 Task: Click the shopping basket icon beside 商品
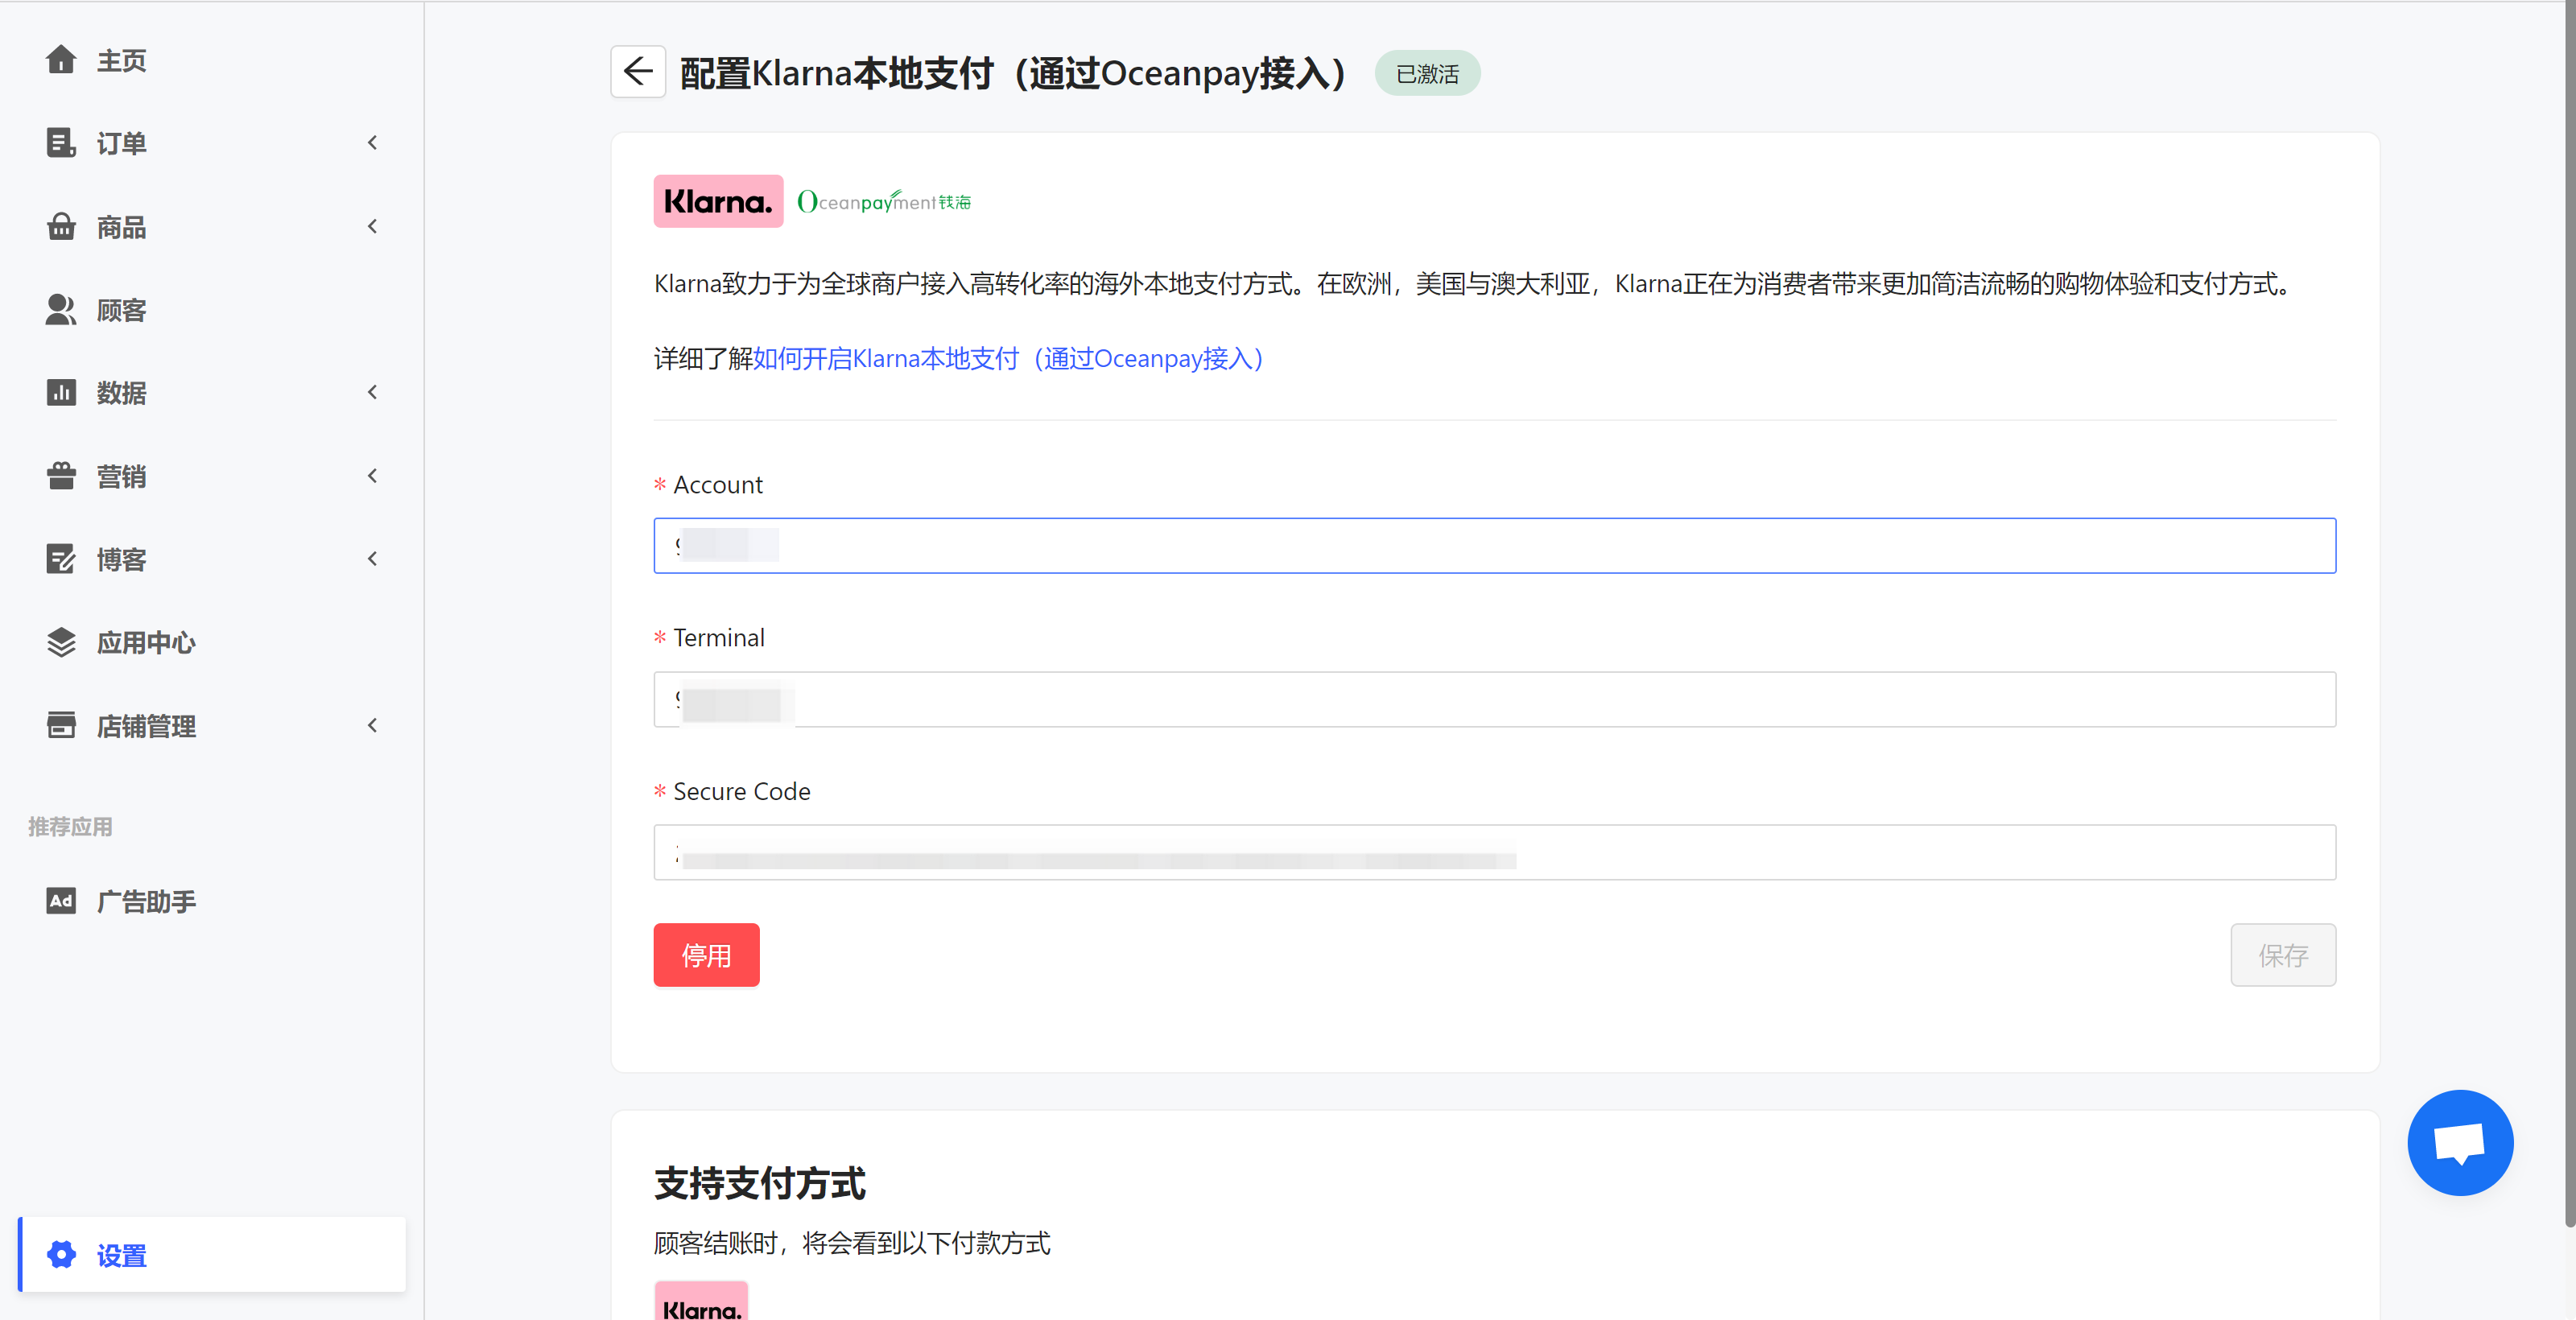[x=61, y=227]
